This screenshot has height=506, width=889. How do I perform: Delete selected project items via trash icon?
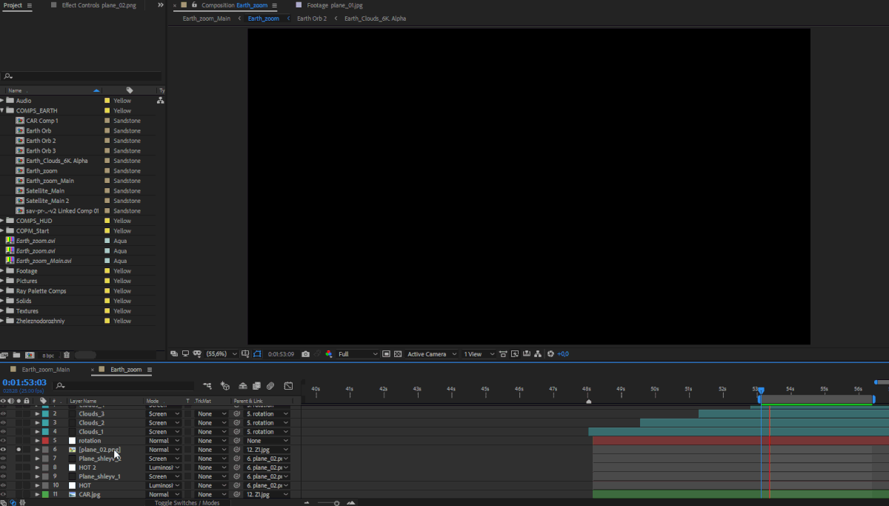pos(67,355)
